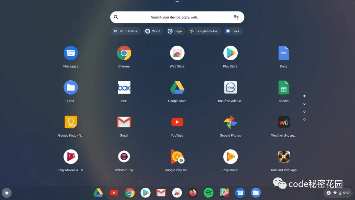Image resolution: width=355 pixels, height=200 pixels.
Task: Open Spotify from the shelf
Action: pyautogui.click(x=208, y=193)
